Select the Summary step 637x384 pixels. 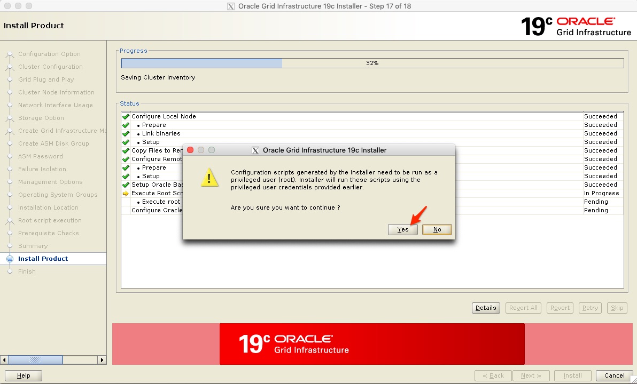tap(33, 246)
